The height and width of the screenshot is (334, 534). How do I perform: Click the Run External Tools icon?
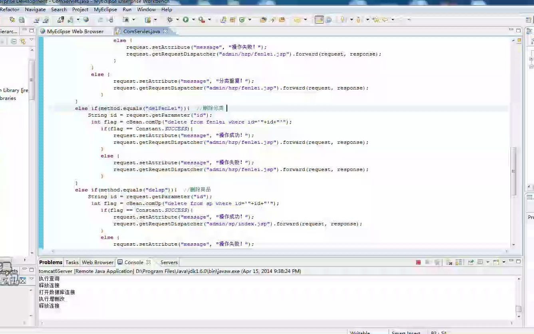[x=202, y=20]
